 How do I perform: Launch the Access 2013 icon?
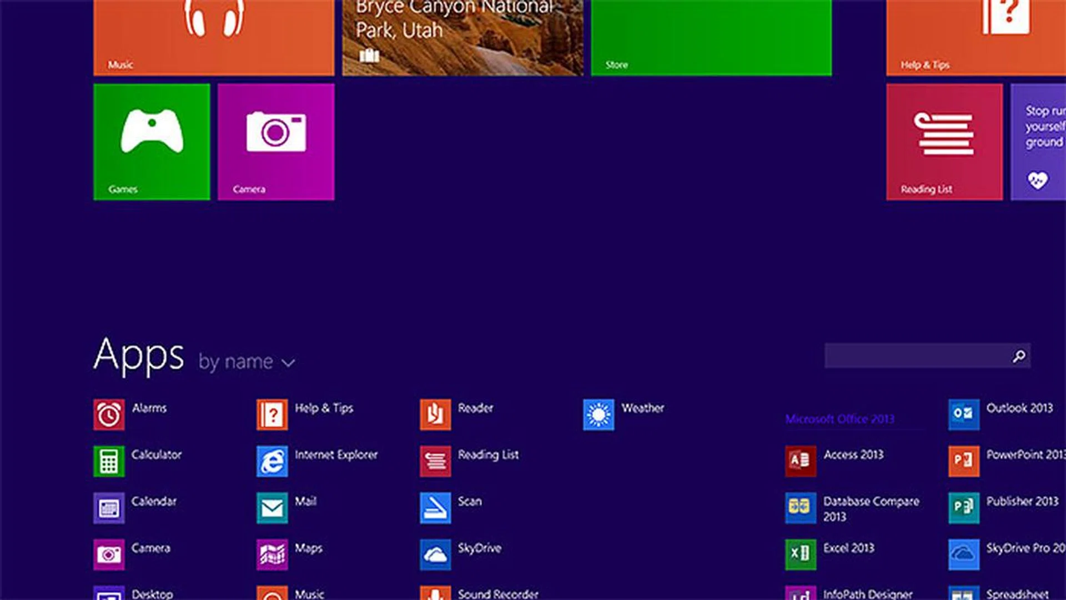click(800, 461)
